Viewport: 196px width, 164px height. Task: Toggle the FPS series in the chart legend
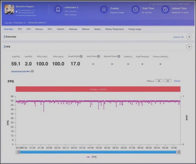(x=92, y=157)
